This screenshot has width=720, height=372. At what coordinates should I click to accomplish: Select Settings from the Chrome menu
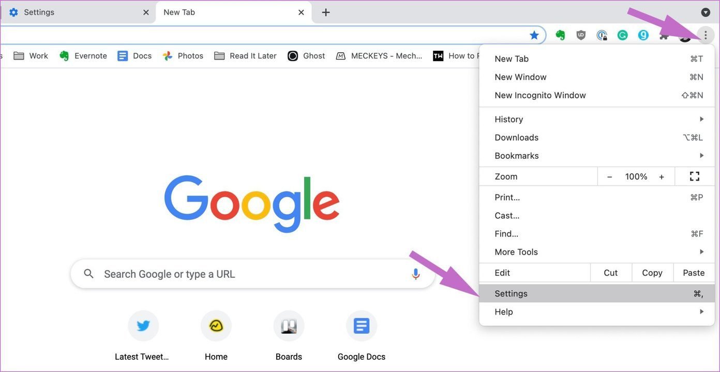pyautogui.click(x=597, y=293)
